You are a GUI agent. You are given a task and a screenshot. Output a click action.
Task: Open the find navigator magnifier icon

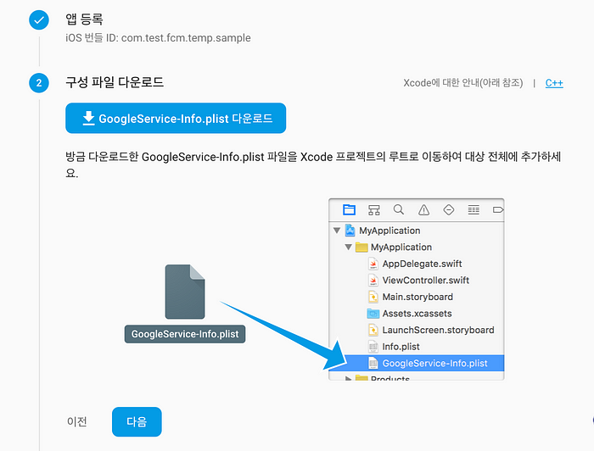point(399,209)
